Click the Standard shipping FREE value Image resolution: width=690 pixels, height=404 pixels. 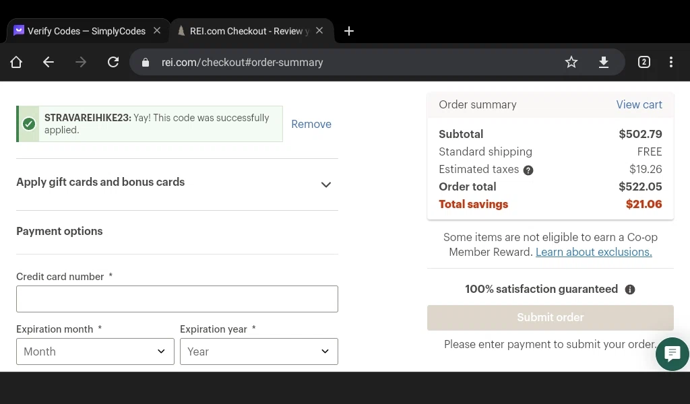pos(650,151)
